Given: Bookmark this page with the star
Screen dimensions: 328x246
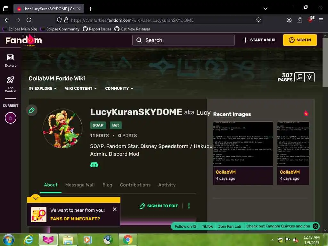Looking at the screenshot, I should click(258, 20).
